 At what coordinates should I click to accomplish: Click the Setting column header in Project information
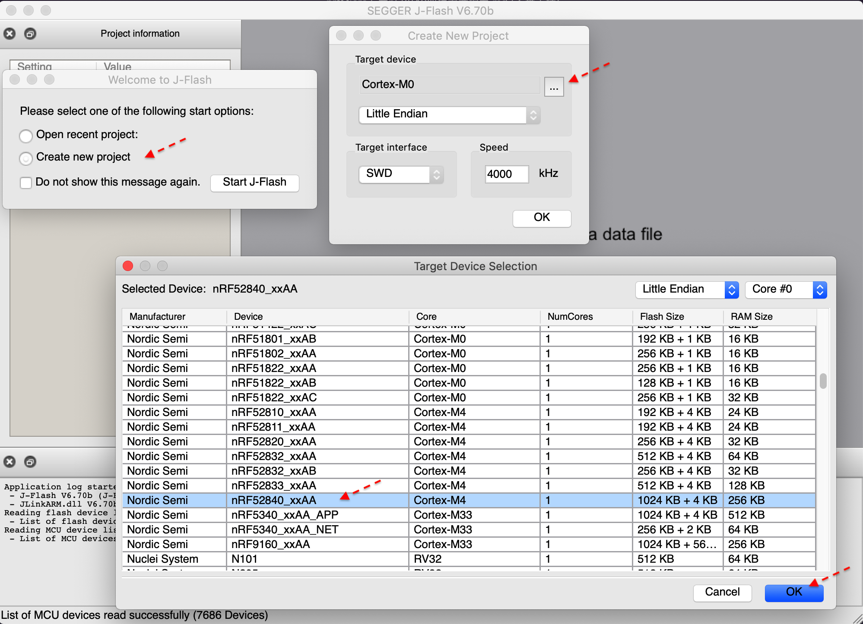click(53, 66)
